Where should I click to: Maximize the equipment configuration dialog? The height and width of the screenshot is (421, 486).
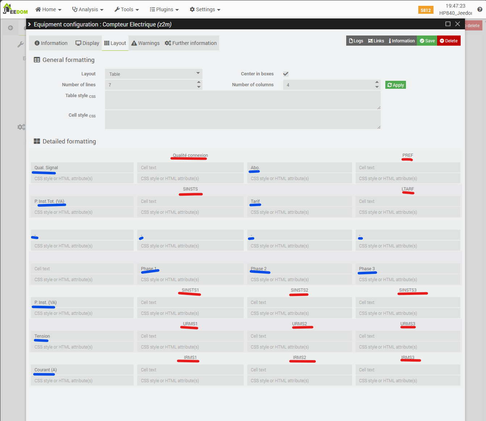coord(448,24)
